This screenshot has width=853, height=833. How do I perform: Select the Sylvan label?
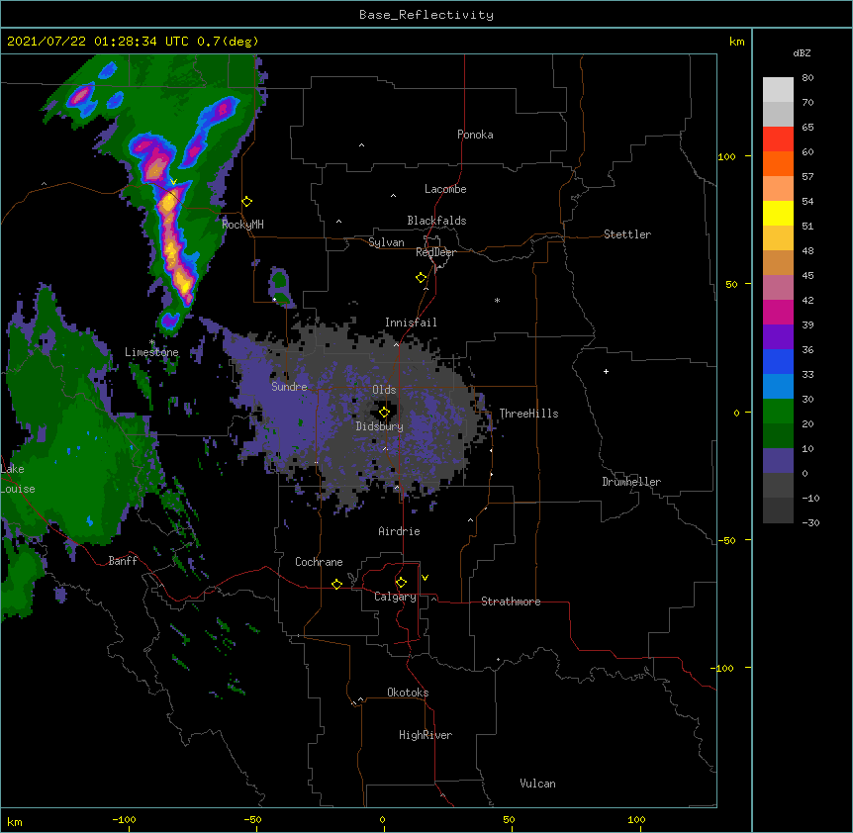pyautogui.click(x=386, y=242)
